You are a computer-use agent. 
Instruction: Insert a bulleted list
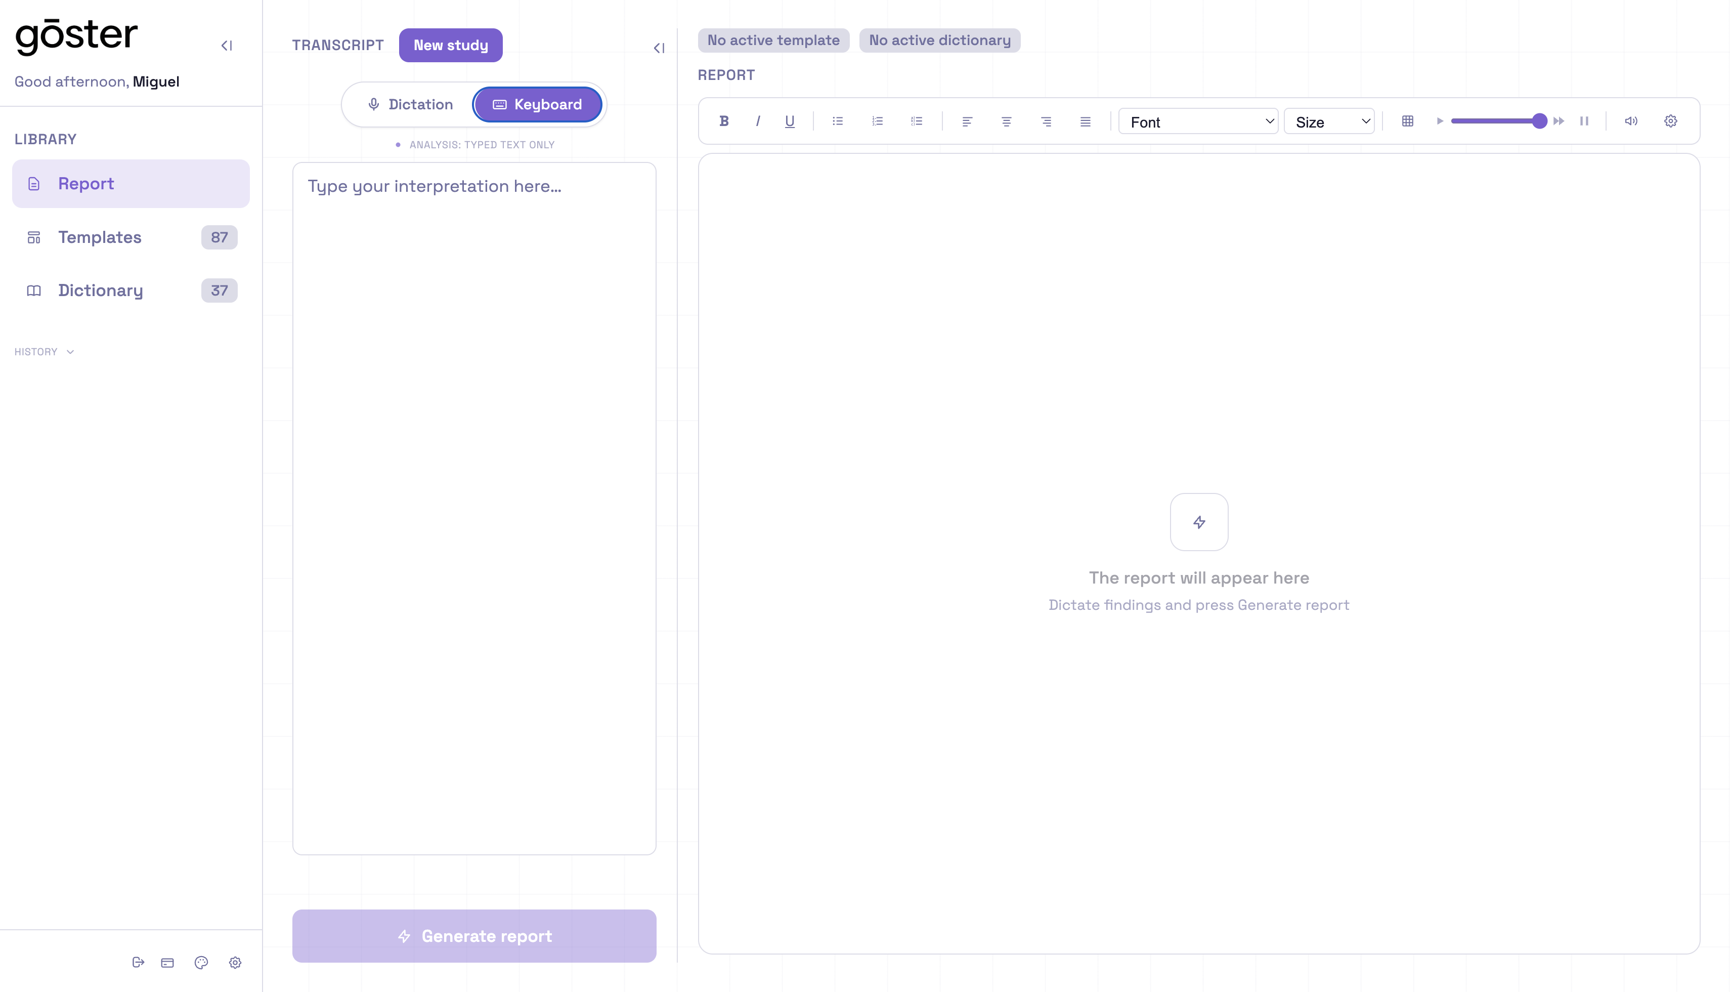click(x=837, y=121)
